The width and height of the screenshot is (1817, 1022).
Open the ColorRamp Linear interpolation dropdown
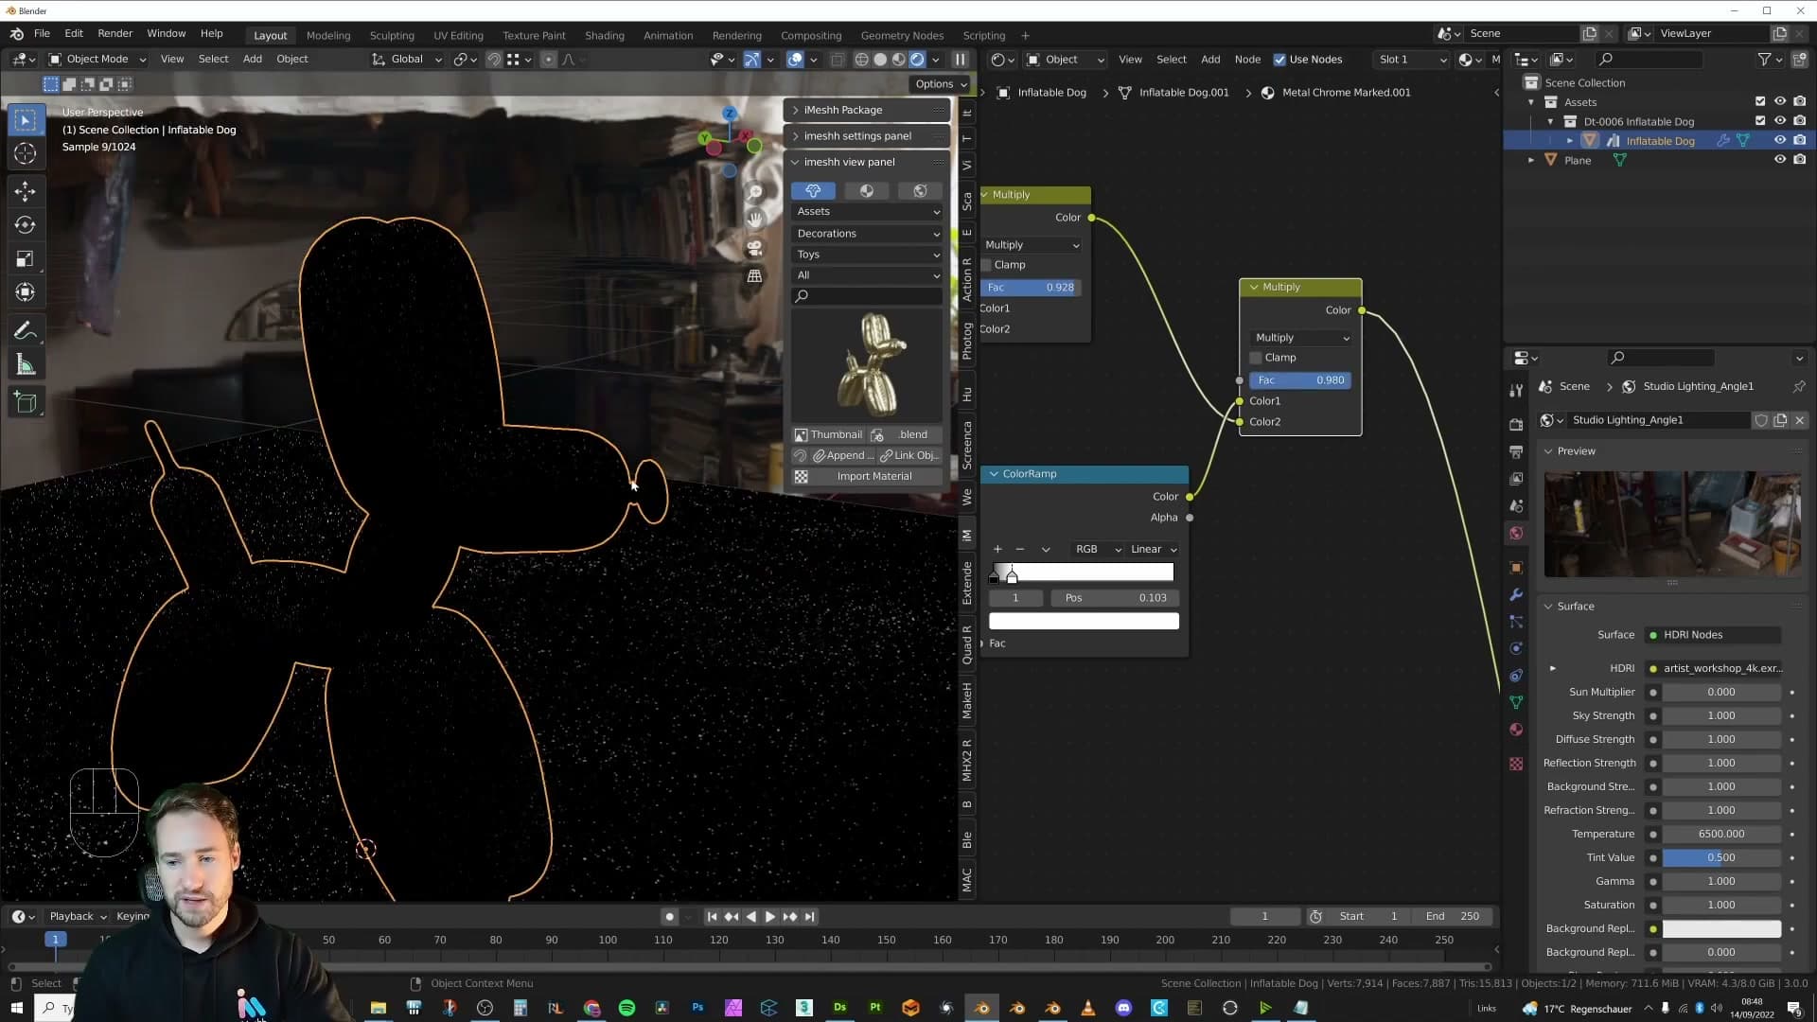[x=1153, y=550]
